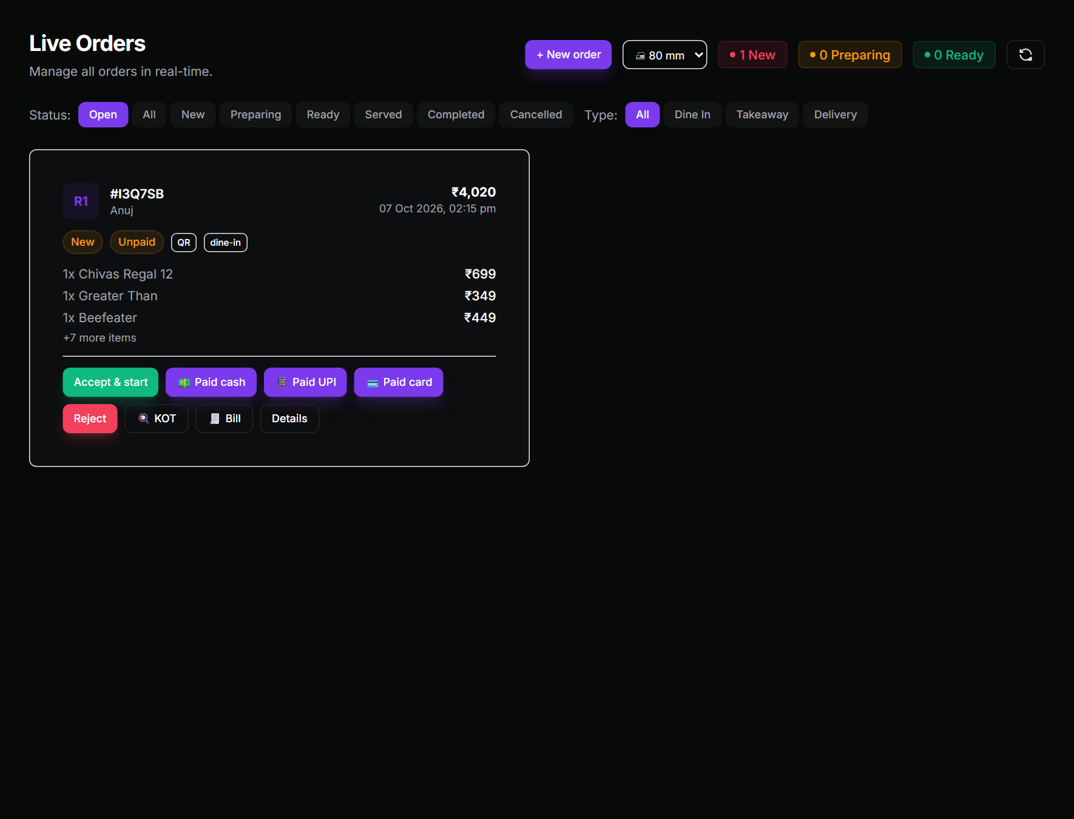This screenshot has width=1074, height=819.
Task: Filter by Dine In type
Action: (x=692, y=115)
